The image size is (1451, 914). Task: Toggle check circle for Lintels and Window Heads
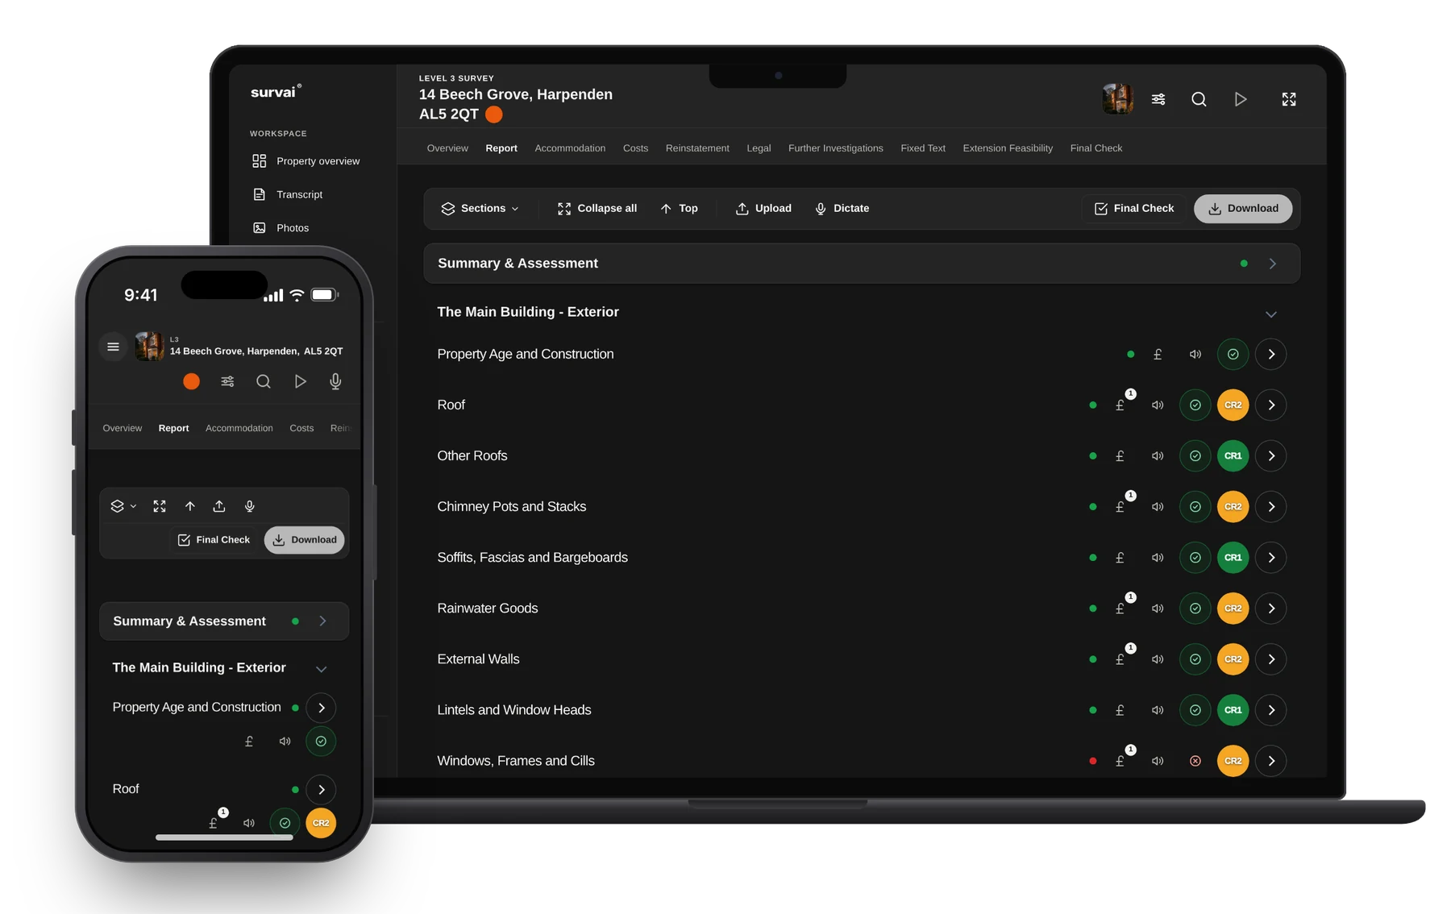(x=1195, y=710)
